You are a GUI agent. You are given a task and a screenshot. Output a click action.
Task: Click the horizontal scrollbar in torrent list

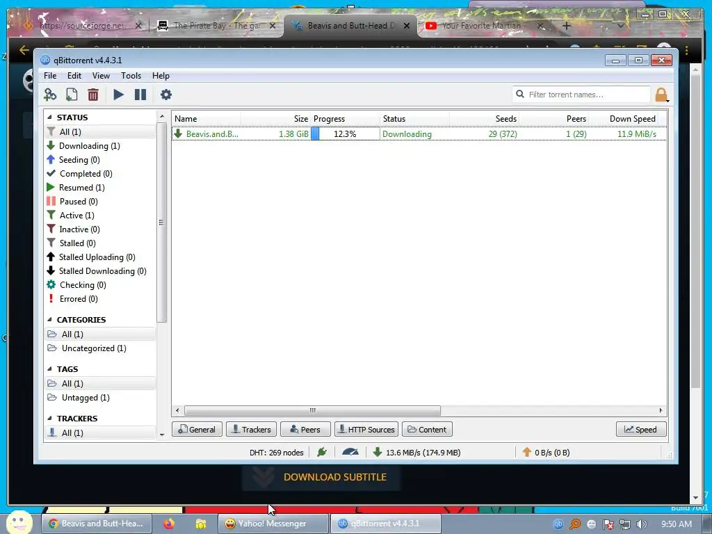312,410
